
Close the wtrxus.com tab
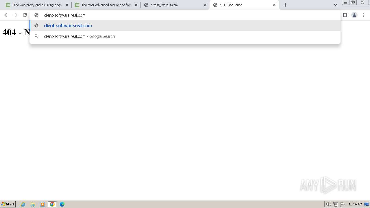pyautogui.click(x=205, y=5)
